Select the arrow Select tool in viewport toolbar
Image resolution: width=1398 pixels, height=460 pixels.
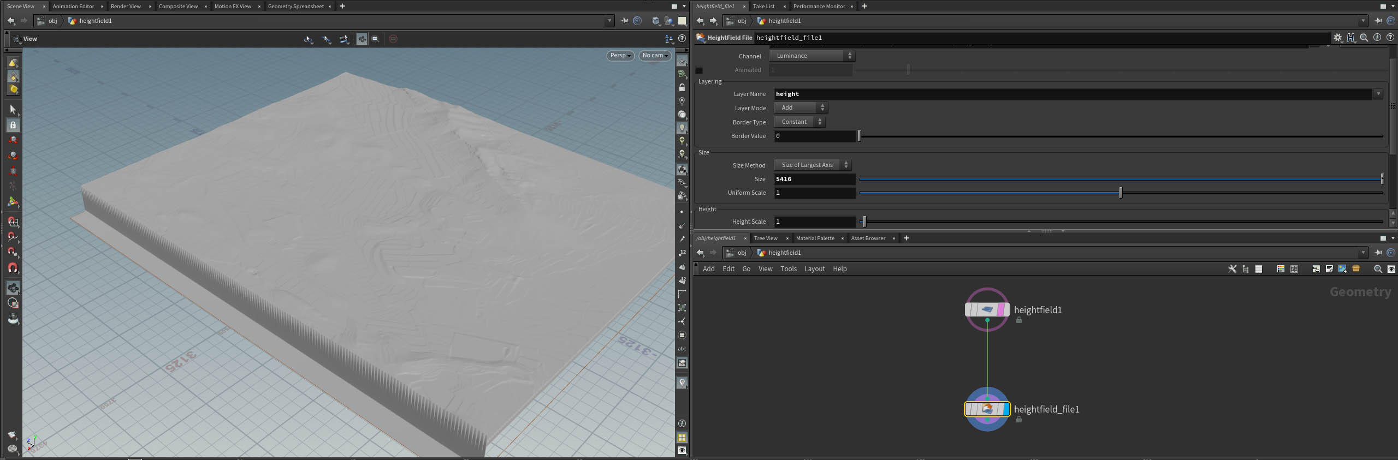13,110
